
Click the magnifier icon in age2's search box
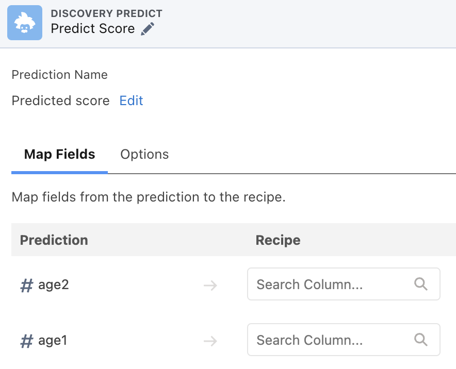coord(421,284)
